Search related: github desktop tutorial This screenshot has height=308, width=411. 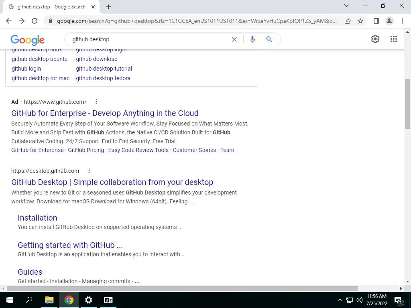[104, 69]
